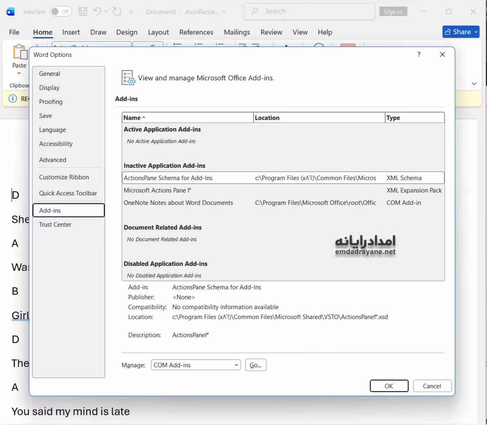The height and width of the screenshot is (425, 487).
Task: Open the Share dropdown button
Action: tap(460, 32)
